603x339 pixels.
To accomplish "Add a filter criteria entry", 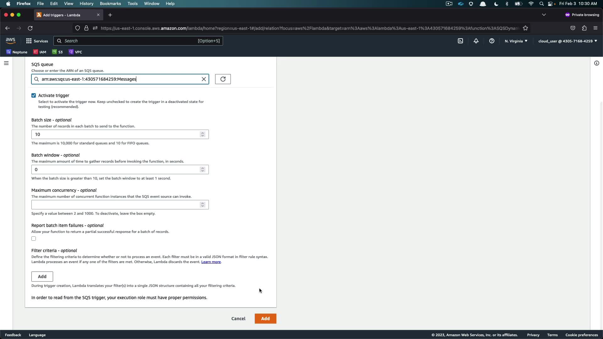I will pos(42,277).
